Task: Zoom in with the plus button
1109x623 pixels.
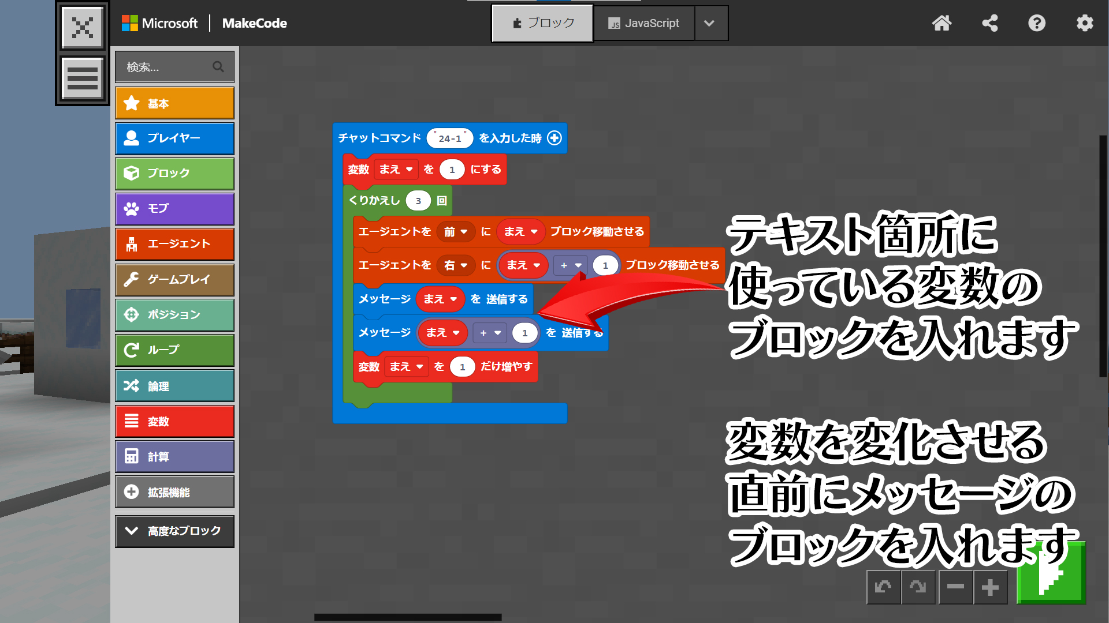Action: [x=990, y=587]
